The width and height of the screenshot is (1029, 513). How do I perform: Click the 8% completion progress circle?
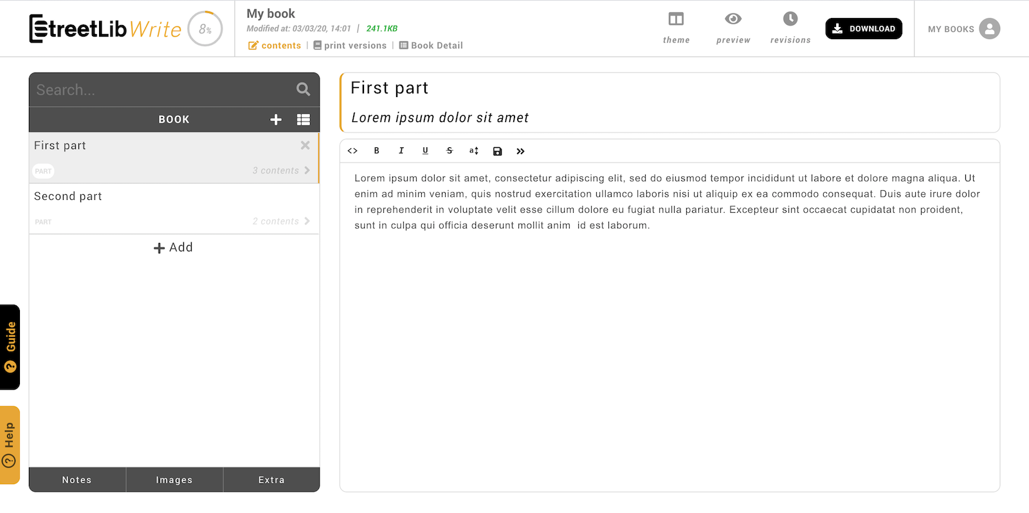(x=205, y=29)
